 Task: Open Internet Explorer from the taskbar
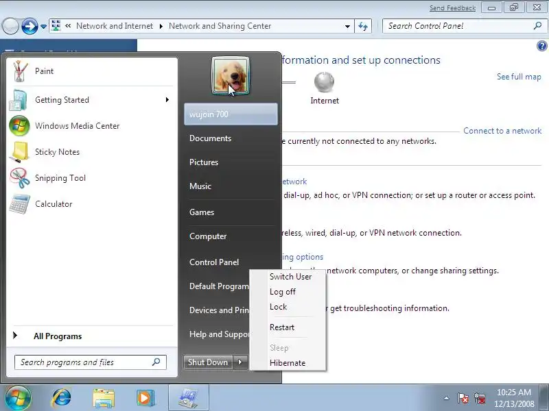pyautogui.click(x=61, y=398)
